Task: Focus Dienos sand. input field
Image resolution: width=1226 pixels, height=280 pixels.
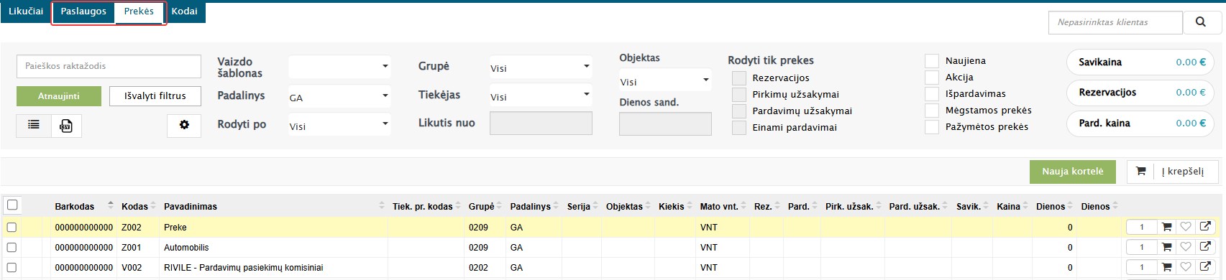Action: [665, 123]
